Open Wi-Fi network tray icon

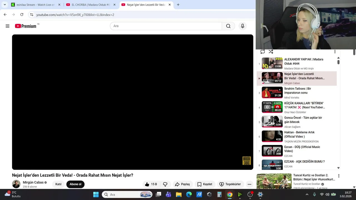[x=322, y=194]
